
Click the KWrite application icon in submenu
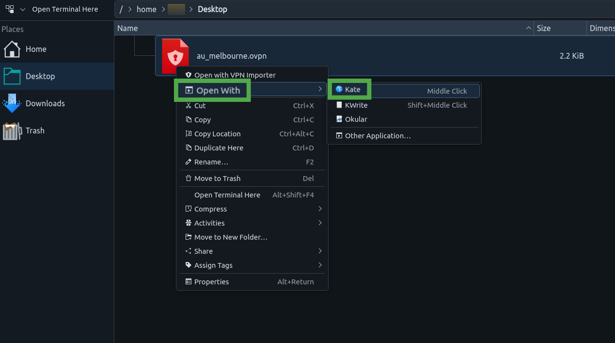(339, 105)
